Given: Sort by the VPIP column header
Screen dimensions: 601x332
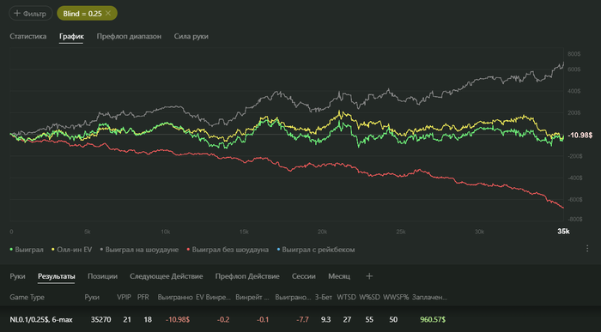Looking at the screenshot, I should click(x=124, y=297).
